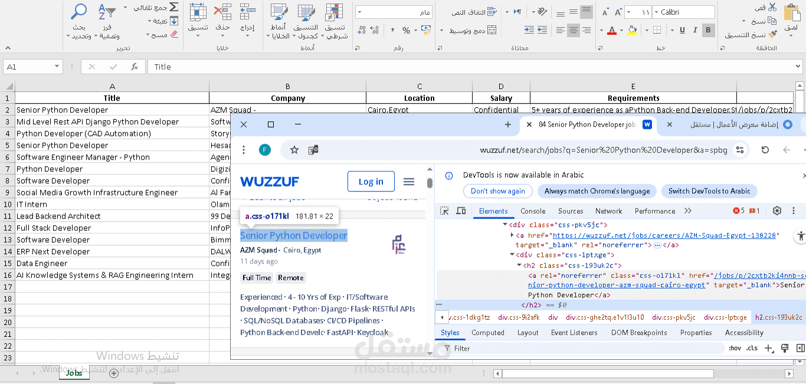Bookmark page with star icon
Image resolution: width=806 pixels, height=384 pixels.
click(x=294, y=150)
